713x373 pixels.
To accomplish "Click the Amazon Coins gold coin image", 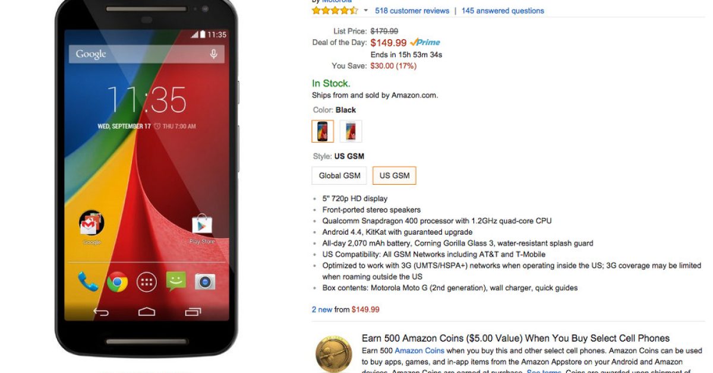I will click(x=333, y=354).
